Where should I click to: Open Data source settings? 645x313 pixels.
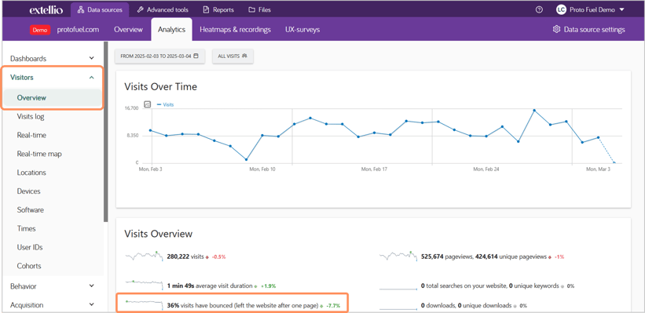[589, 30]
